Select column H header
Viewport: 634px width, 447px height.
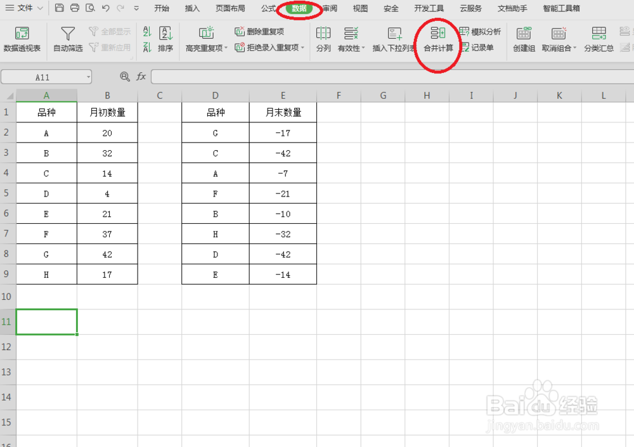click(x=427, y=96)
